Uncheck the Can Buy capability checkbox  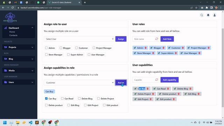[46, 98]
